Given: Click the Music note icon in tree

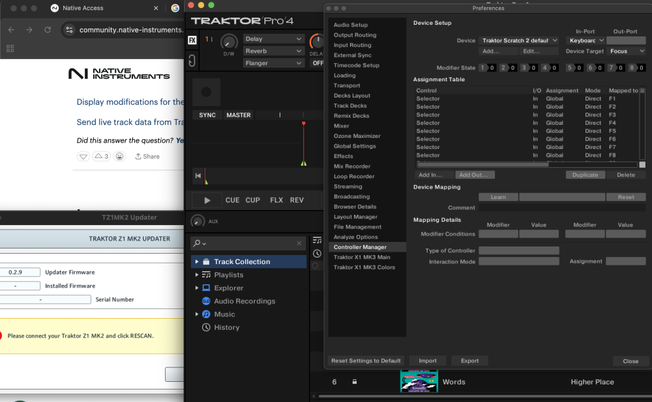Looking at the screenshot, I should click(x=206, y=314).
